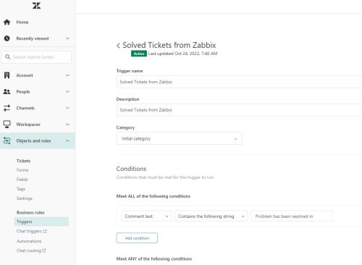Go back using arrow beside trigger title
This screenshot has width=362, height=265.
[x=118, y=46]
